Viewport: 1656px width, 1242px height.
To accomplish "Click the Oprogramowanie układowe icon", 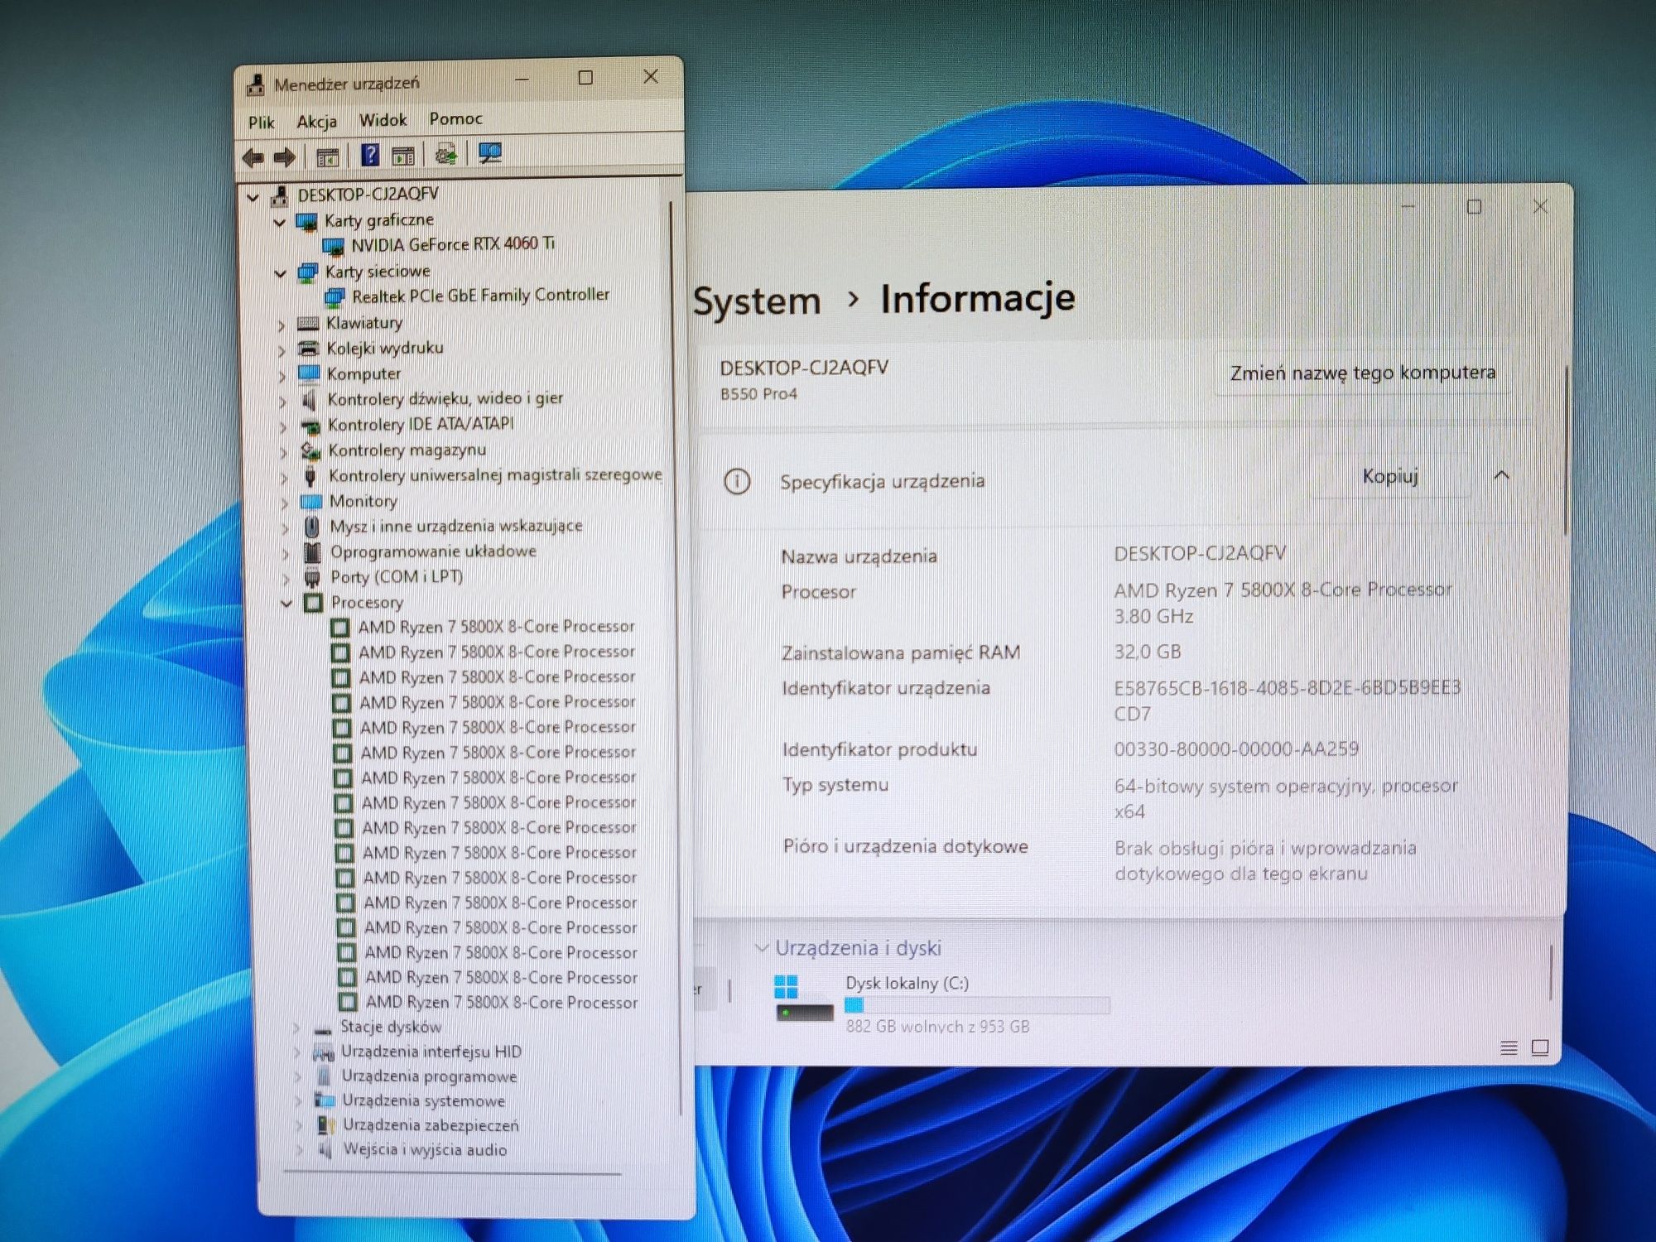I will (312, 552).
